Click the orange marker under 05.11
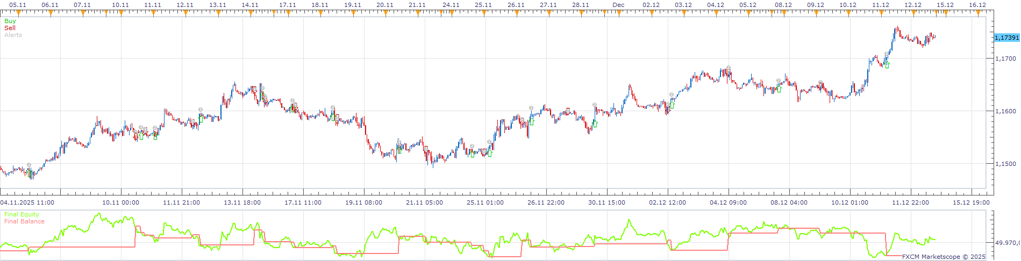 coord(18,13)
